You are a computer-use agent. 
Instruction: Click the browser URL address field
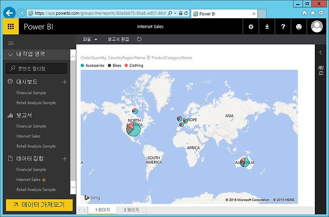(100, 13)
